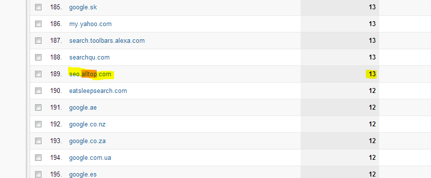Enable checkbox for eatsleepsearch.com

38,90
